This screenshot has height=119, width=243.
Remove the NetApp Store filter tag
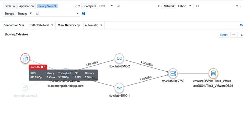55,6
